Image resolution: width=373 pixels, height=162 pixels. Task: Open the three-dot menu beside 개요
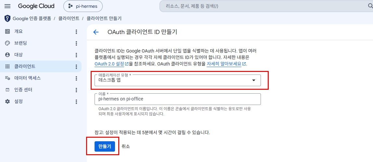click(76, 31)
